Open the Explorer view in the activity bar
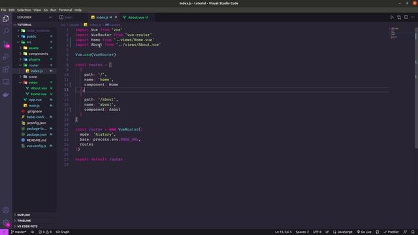The height and width of the screenshot is (235, 418). 6,19
